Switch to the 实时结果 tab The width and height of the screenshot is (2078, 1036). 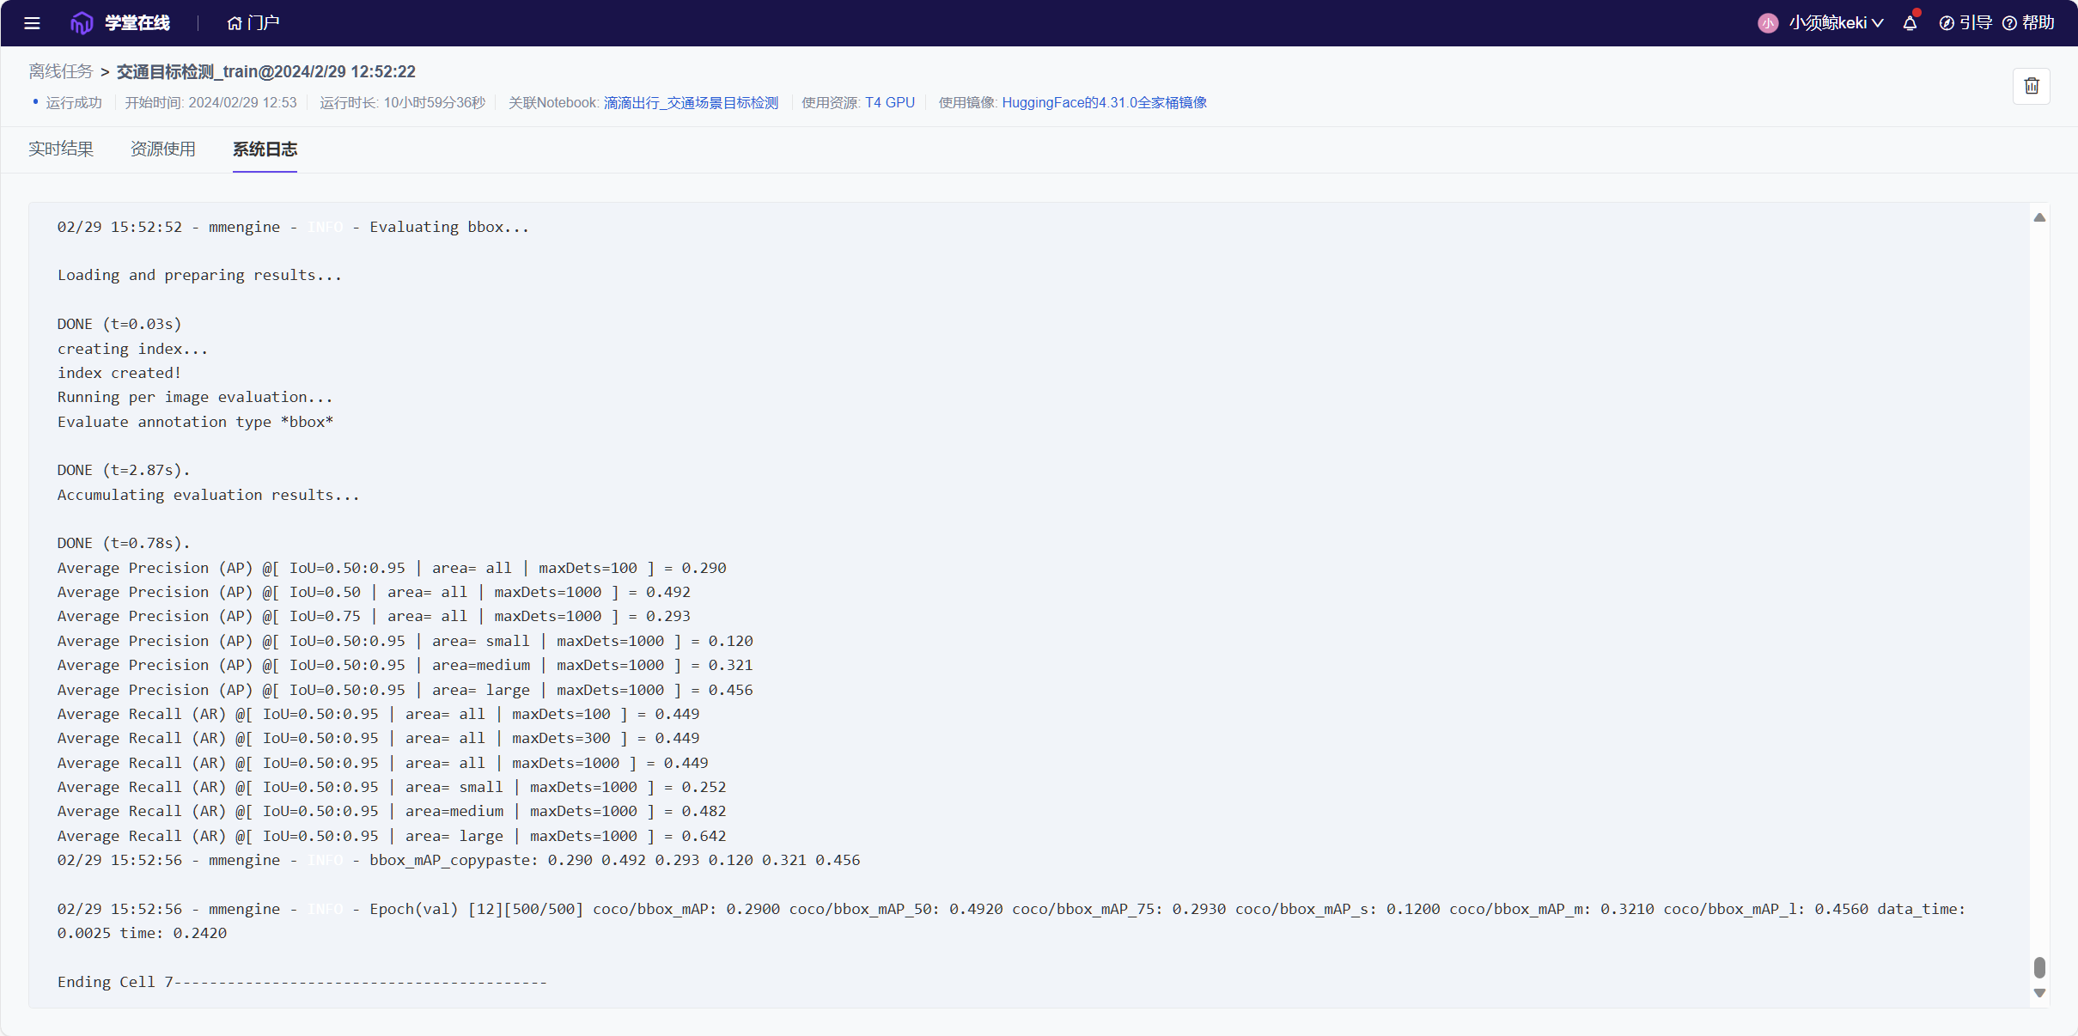pyautogui.click(x=61, y=149)
